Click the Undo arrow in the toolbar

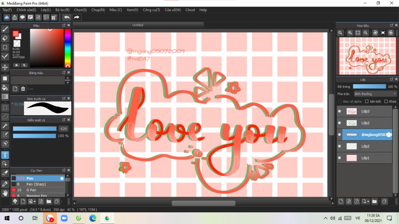[x=67, y=17]
